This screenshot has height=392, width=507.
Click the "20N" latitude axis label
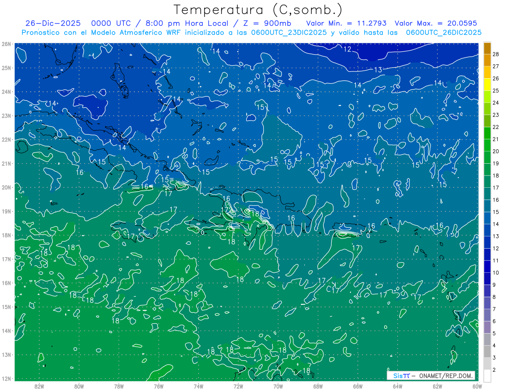pyautogui.click(x=6, y=187)
